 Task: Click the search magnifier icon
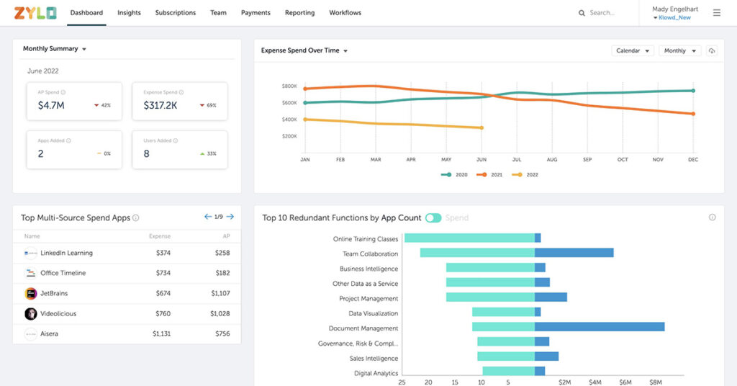coord(582,13)
